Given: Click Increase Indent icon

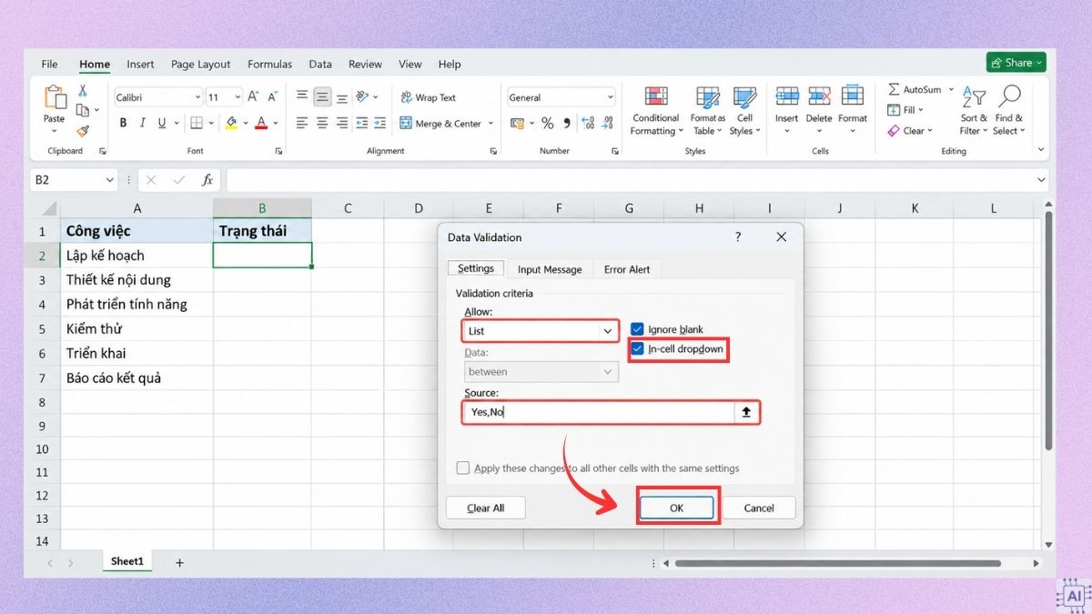Looking at the screenshot, I should (382, 123).
